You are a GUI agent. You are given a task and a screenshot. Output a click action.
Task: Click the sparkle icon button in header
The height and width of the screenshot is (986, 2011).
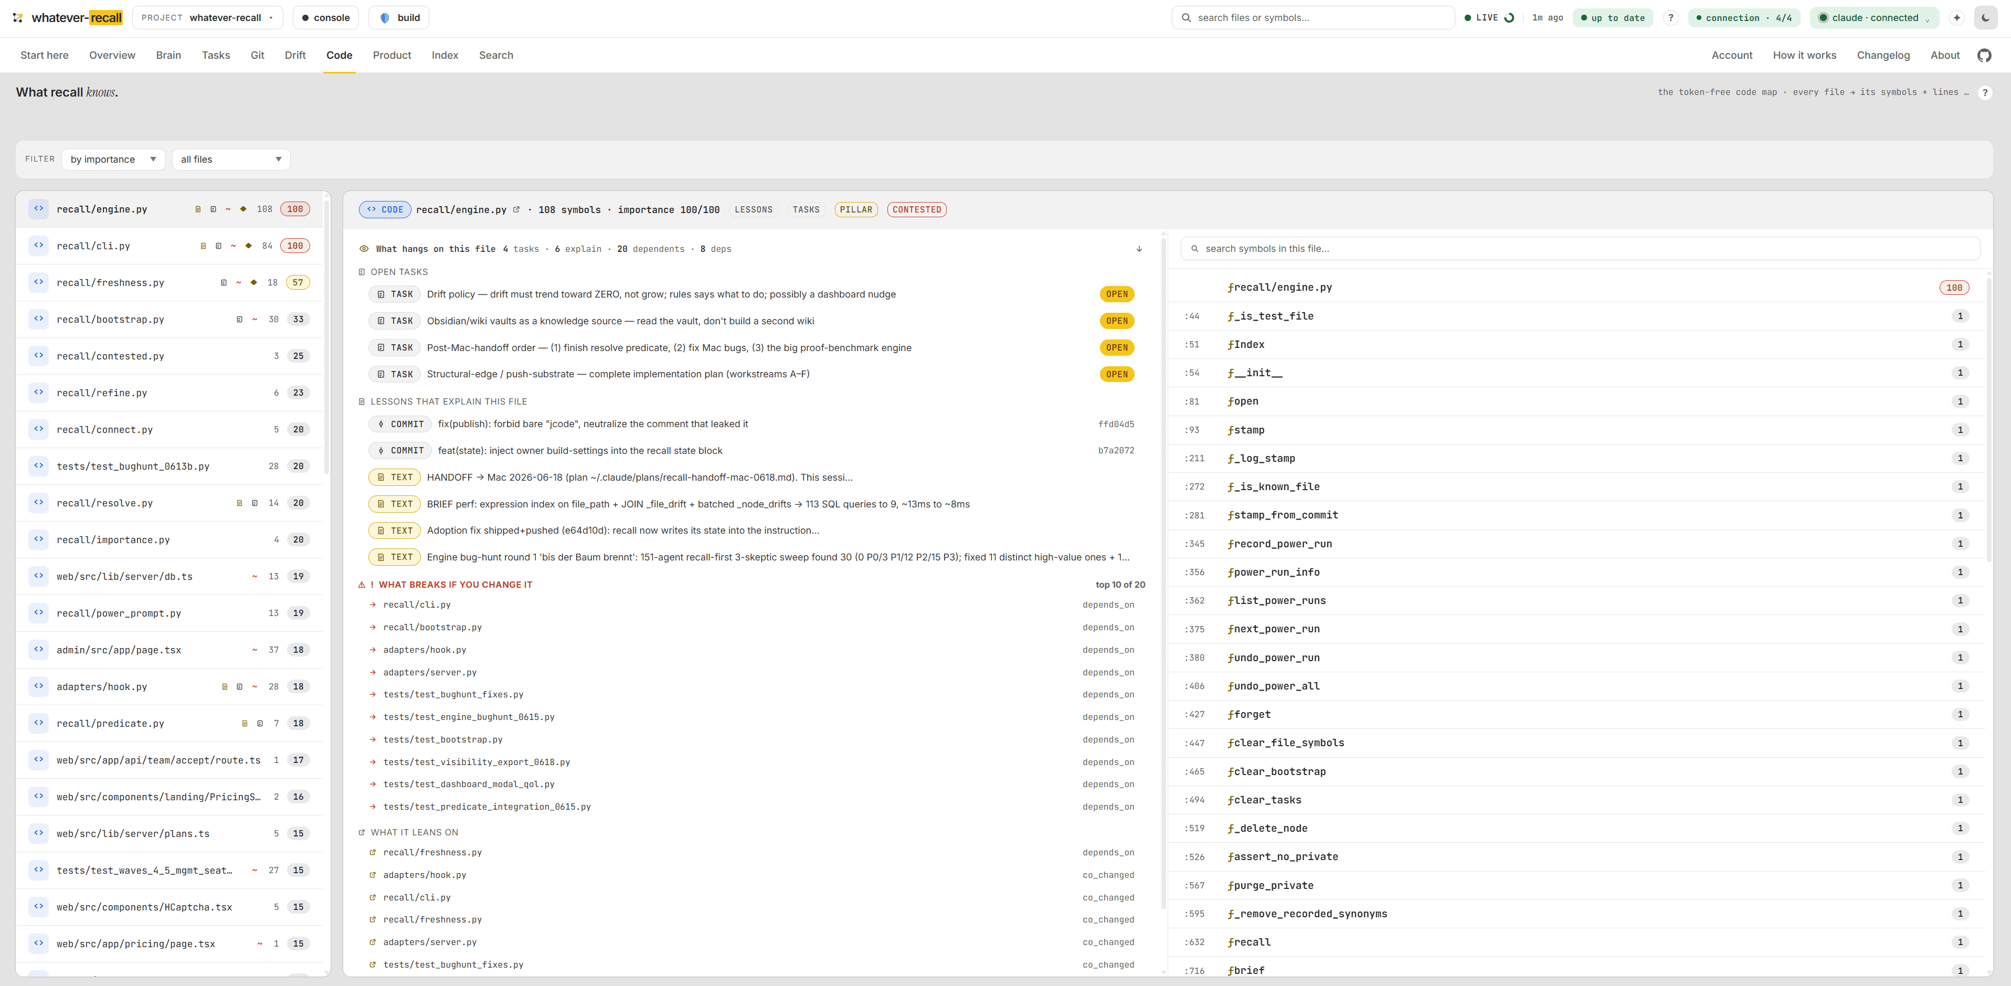(x=1956, y=18)
